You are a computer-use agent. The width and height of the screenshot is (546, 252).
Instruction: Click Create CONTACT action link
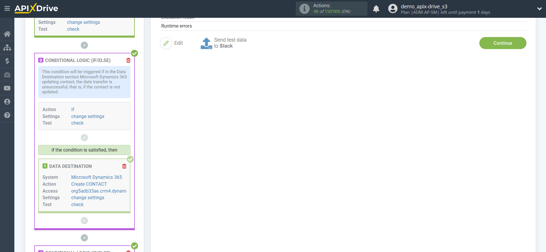pos(89,184)
